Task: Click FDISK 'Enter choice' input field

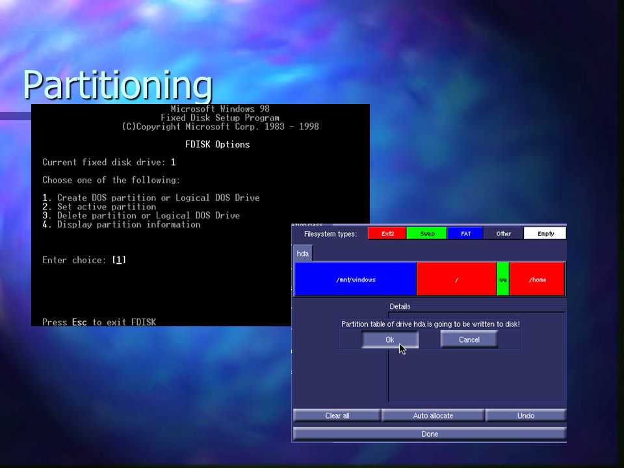Action: 119,260
